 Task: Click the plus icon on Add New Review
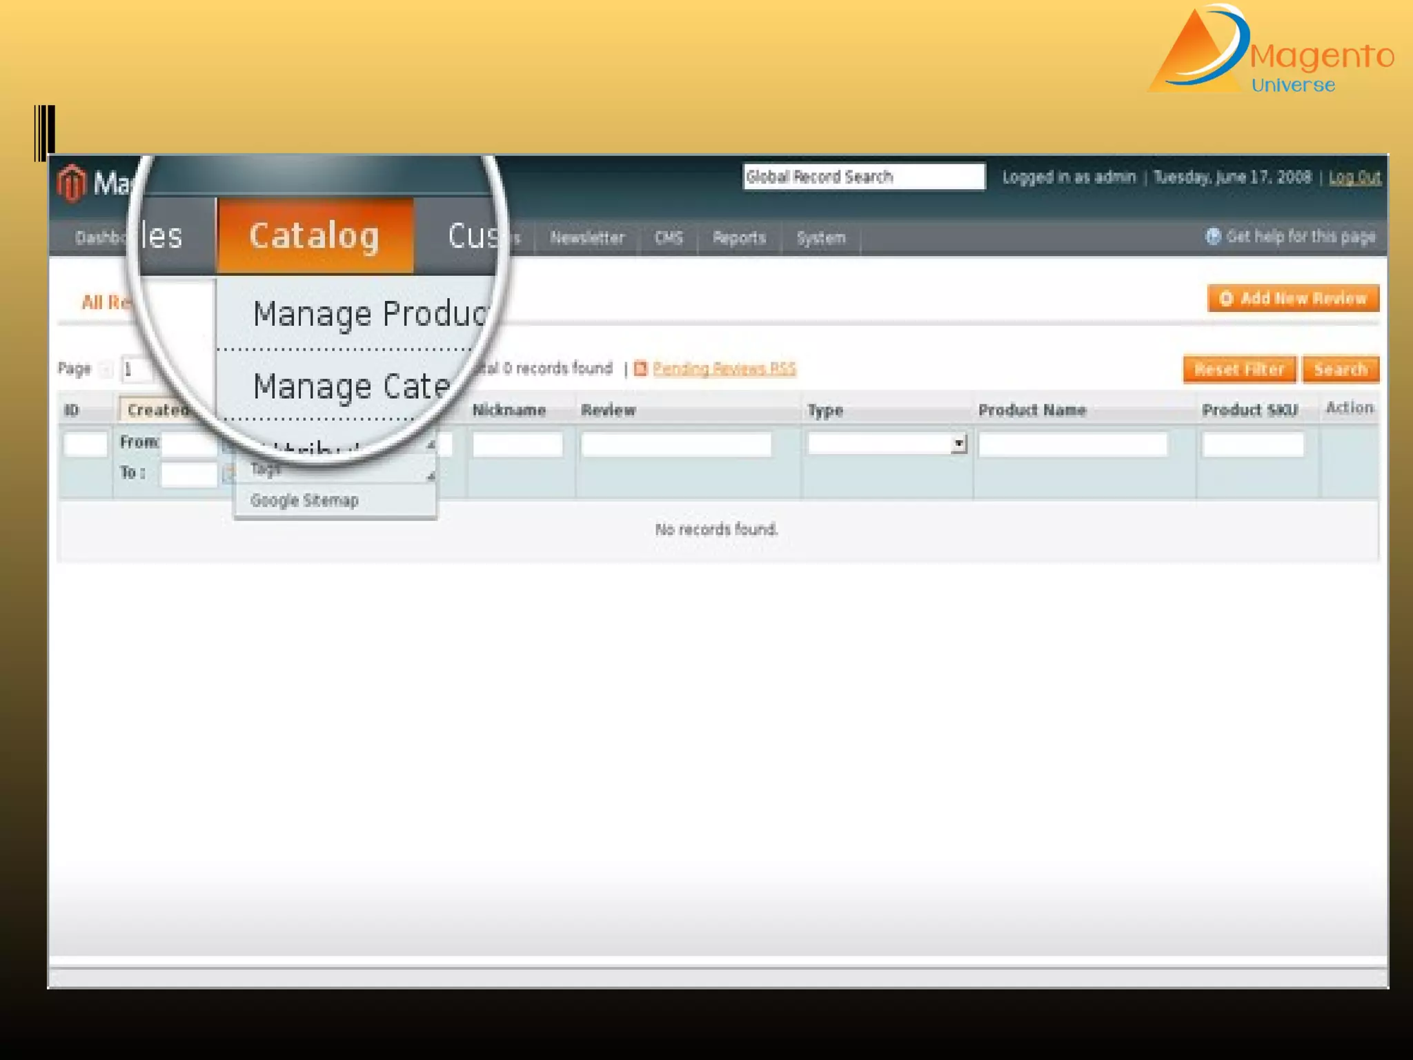point(1226,298)
